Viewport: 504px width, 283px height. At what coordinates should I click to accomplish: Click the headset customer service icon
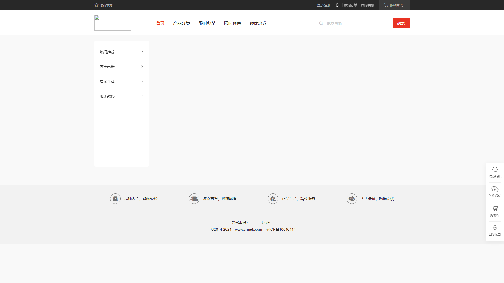coord(495,169)
